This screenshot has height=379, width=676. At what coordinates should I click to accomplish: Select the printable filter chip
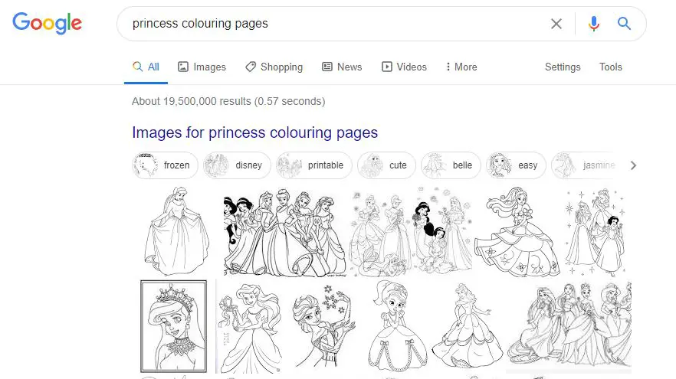(x=314, y=165)
